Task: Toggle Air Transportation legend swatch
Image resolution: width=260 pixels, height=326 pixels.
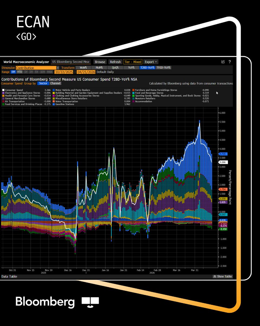Action: [3, 101]
